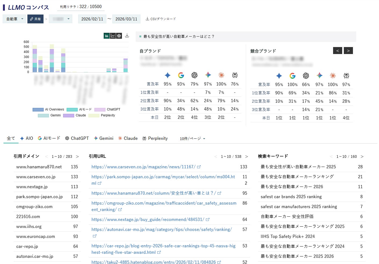Select the AIO tab
Viewport: 379px width, 264px height.
(27, 138)
